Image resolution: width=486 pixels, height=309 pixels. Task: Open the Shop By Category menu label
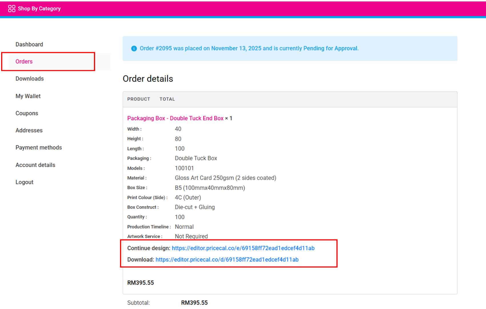tap(39, 9)
